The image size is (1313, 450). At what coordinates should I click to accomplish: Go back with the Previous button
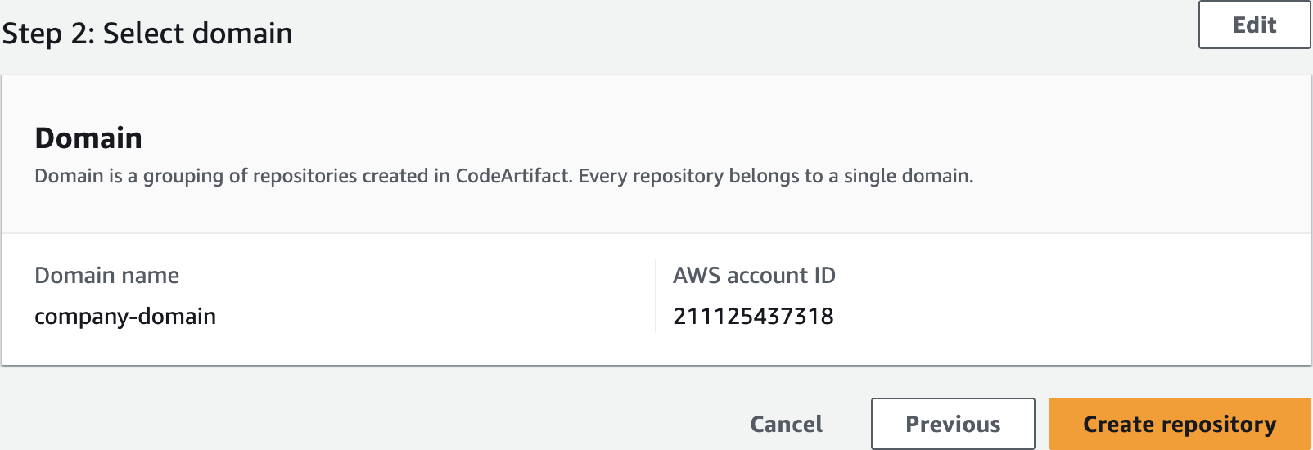953,424
